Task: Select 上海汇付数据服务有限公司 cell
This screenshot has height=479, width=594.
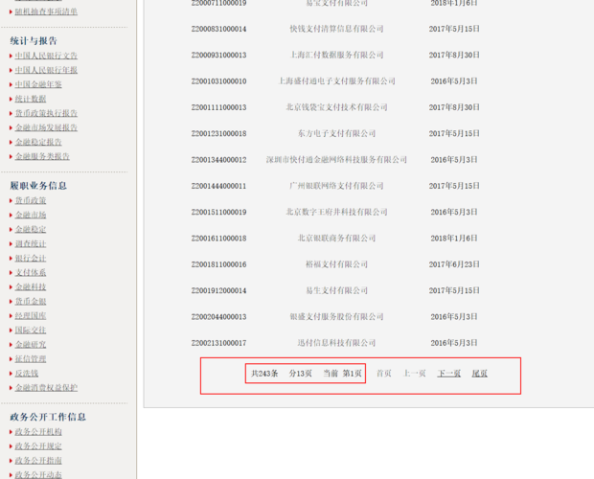Action: pyautogui.click(x=336, y=55)
